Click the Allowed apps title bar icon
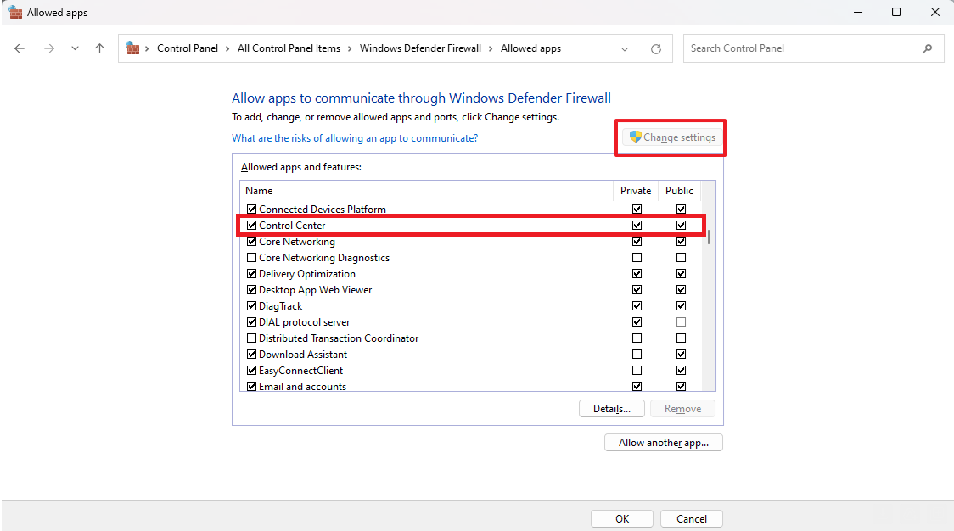The width and height of the screenshot is (954, 531). [x=15, y=12]
